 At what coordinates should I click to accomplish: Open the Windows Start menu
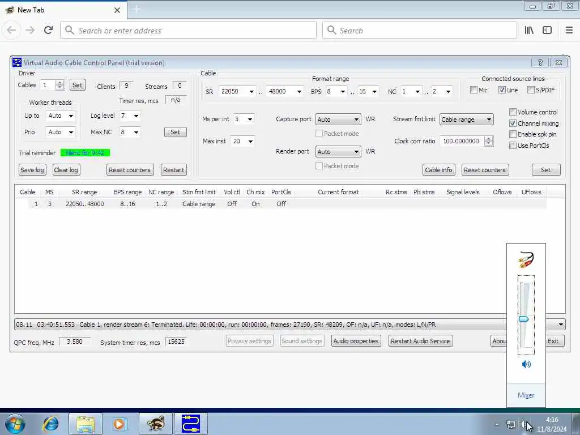click(x=15, y=424)
